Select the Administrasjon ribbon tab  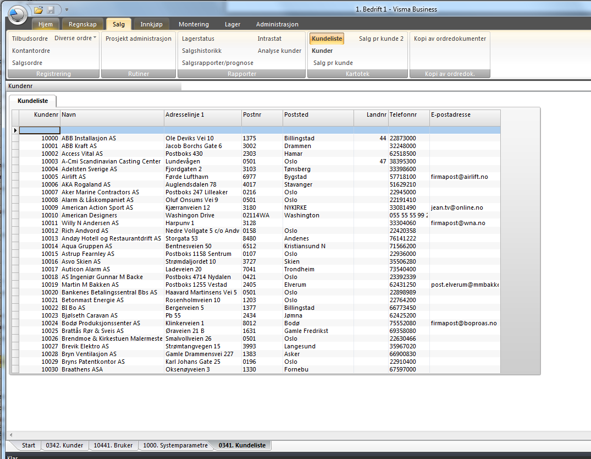277,24
